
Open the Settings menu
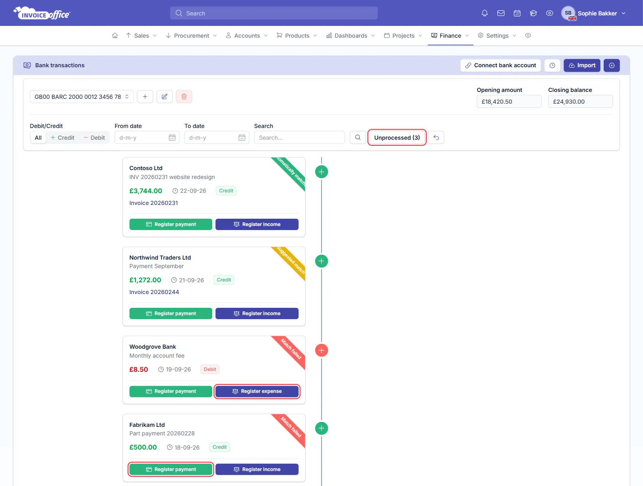tap(497, 36)
